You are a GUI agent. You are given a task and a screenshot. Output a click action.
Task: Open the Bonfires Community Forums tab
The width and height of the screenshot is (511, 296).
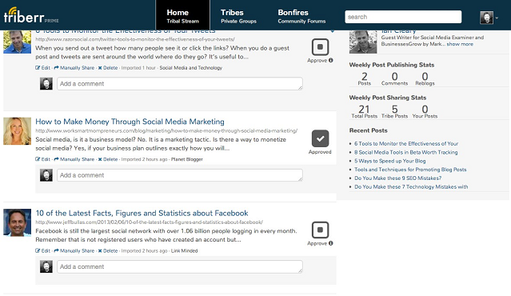tap(301, 16)
